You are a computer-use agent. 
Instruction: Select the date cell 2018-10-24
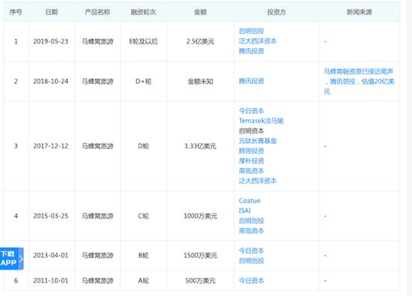click(x=51, y=81)
